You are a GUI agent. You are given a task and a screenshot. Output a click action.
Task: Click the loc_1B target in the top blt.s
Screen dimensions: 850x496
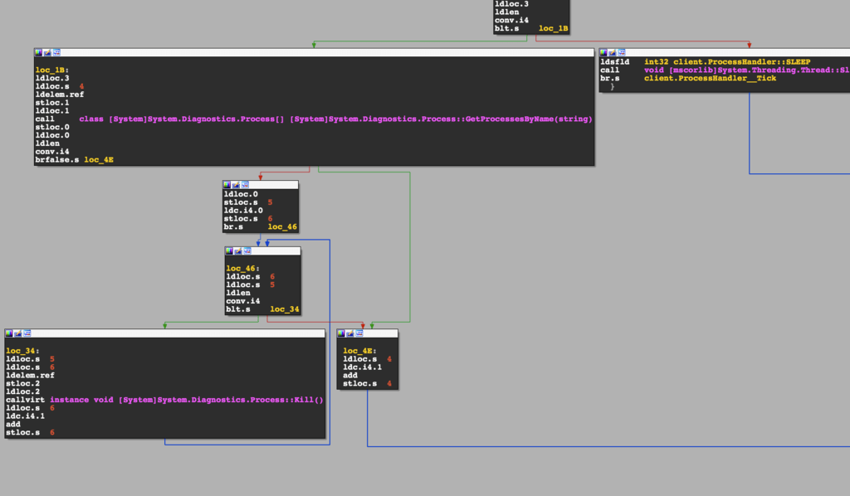[553, 28]
